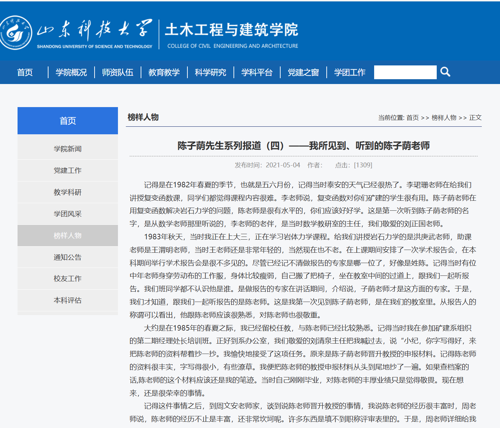Select highlighted 榜样人物 sidebar item
Screen dimensions: 500x428
coord(67,236)
